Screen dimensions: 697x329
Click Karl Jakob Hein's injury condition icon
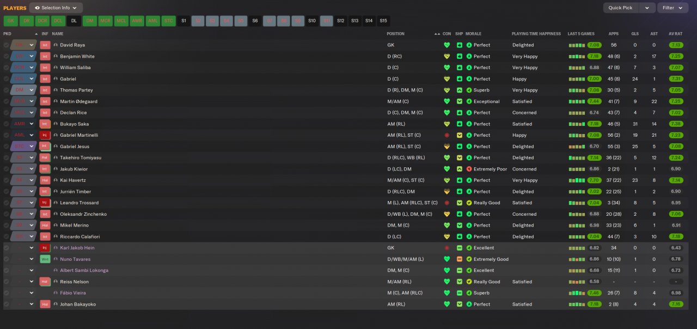pos(447,248)
